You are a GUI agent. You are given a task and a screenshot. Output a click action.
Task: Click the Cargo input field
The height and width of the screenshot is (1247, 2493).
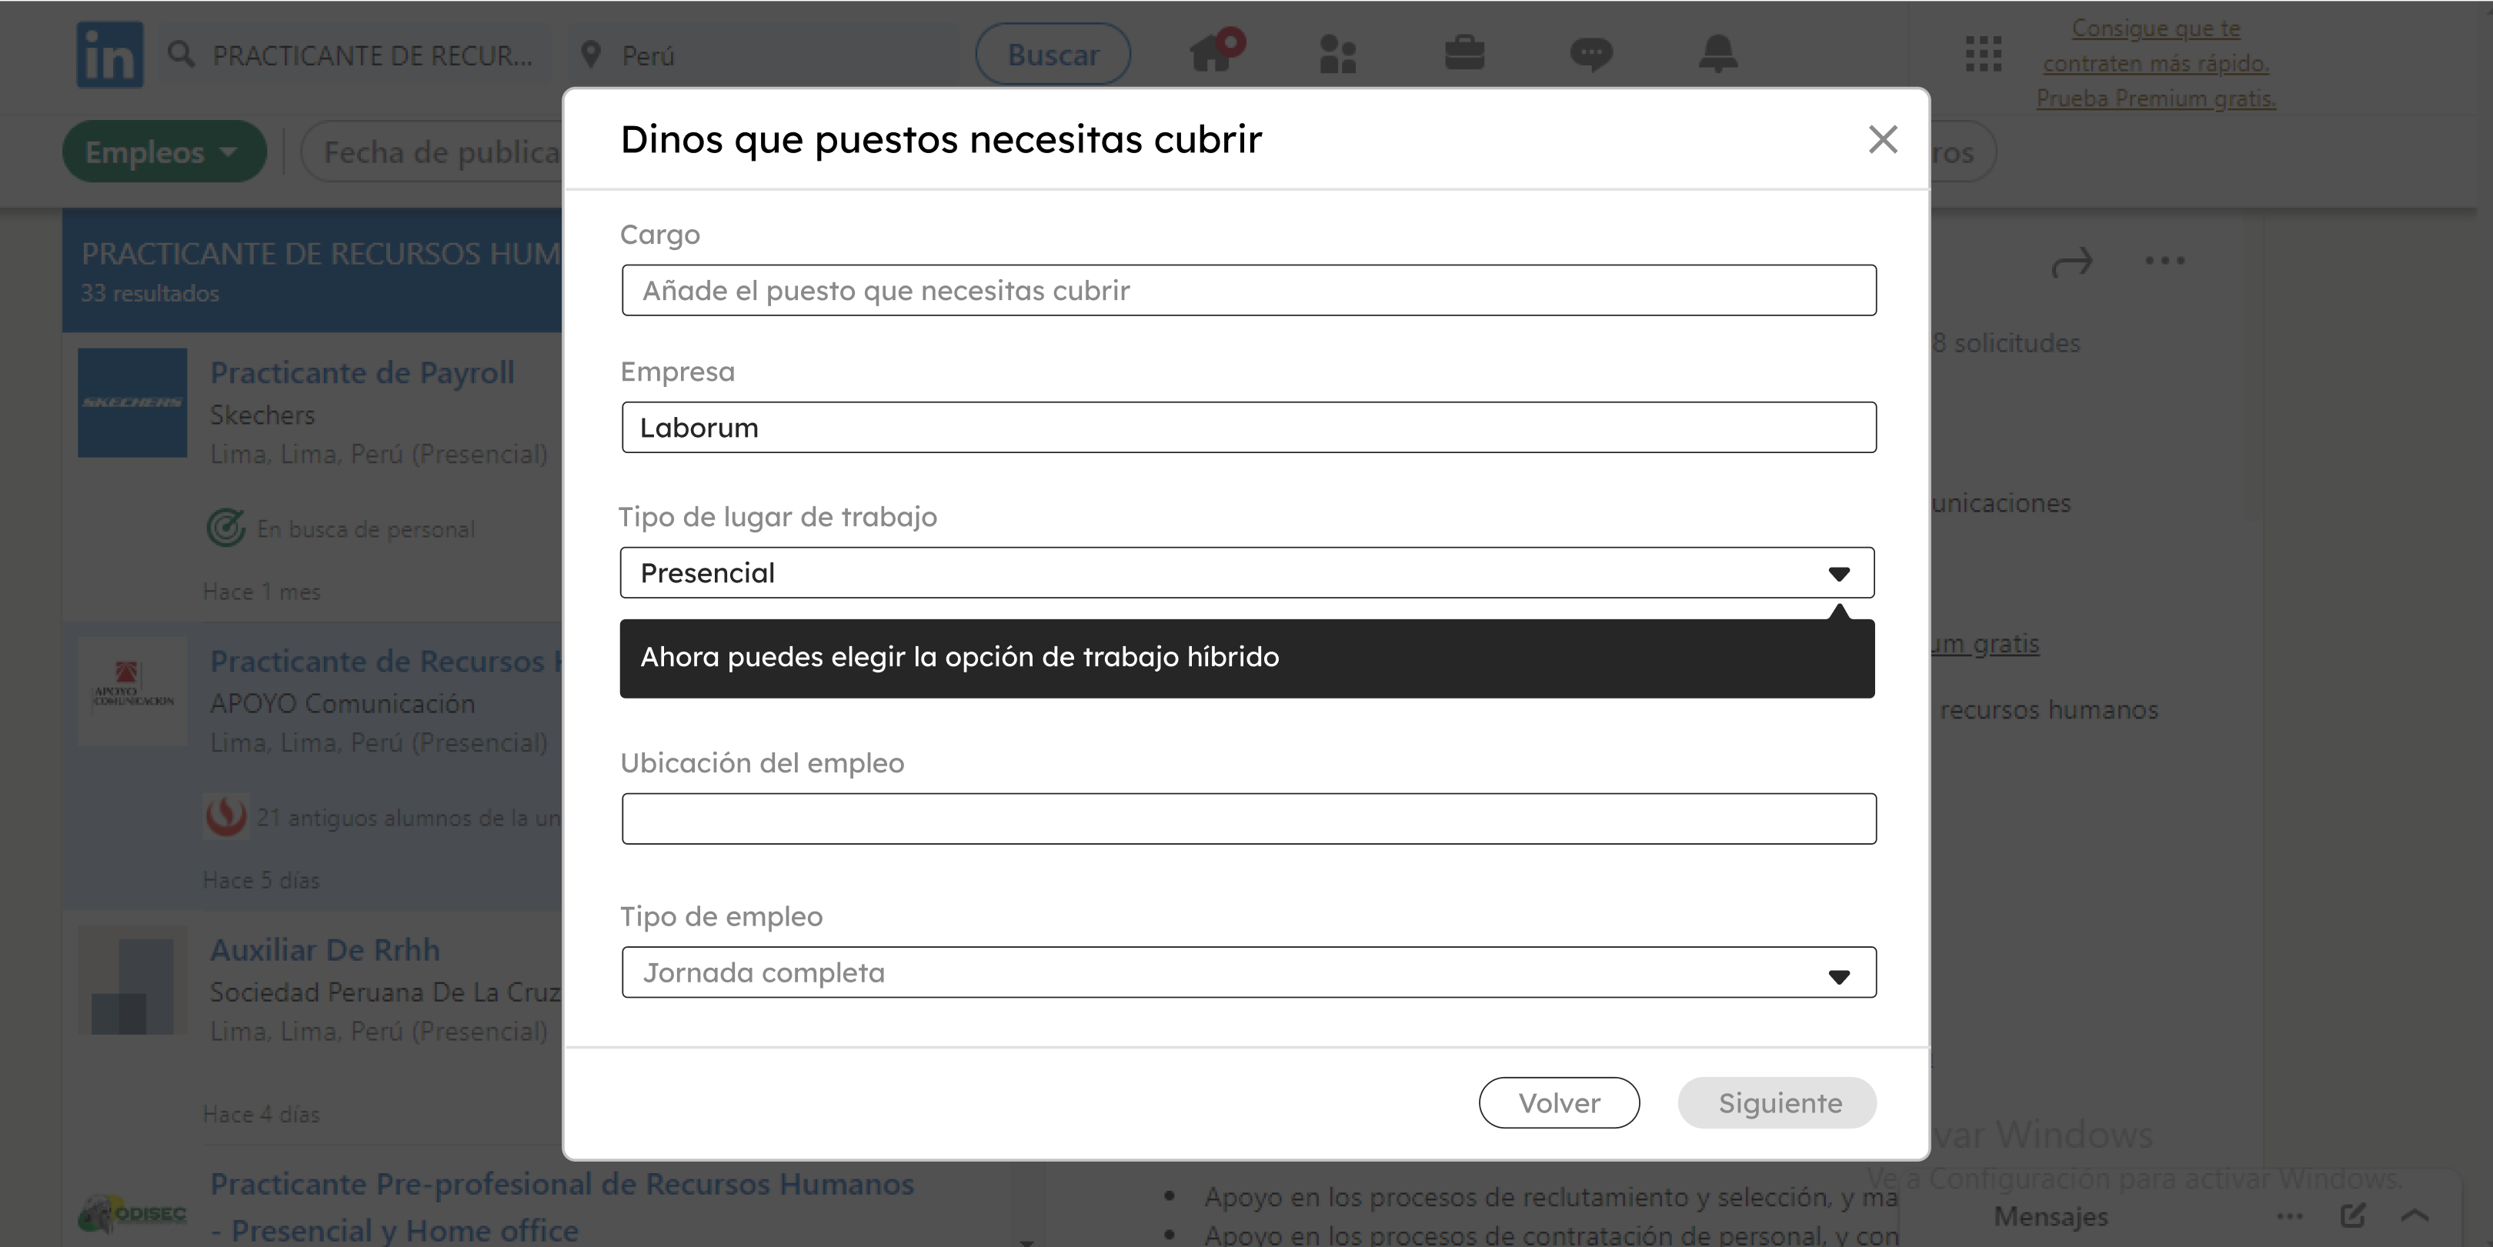coord(1249,290)
